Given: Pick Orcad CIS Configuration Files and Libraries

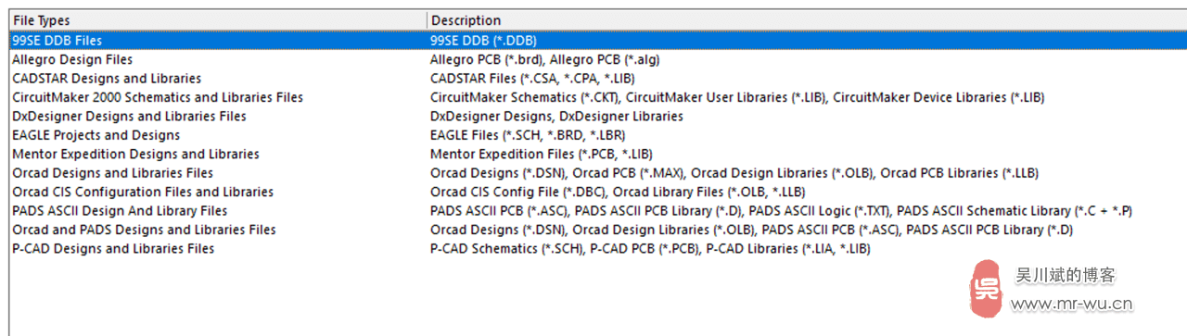Looking at the screenshot, I should click(143, 193).
